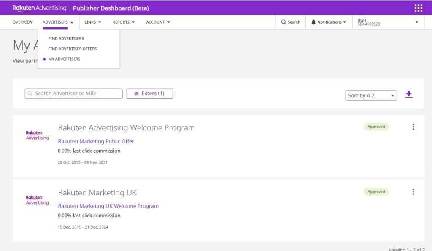Open Filters (1) button
The height and width of the screenshot is (251, 432).
click(150, 94)
